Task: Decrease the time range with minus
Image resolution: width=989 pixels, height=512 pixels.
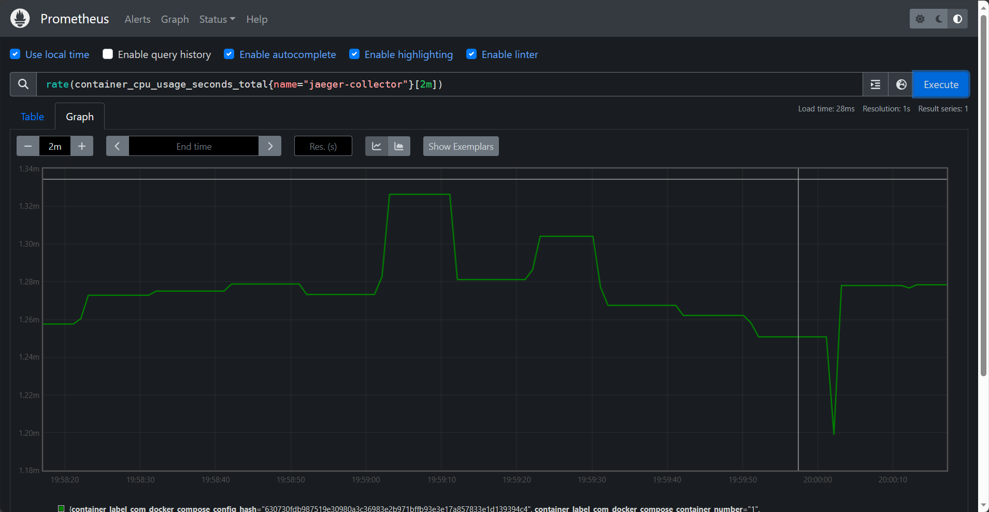Action: tap(28, 146)
